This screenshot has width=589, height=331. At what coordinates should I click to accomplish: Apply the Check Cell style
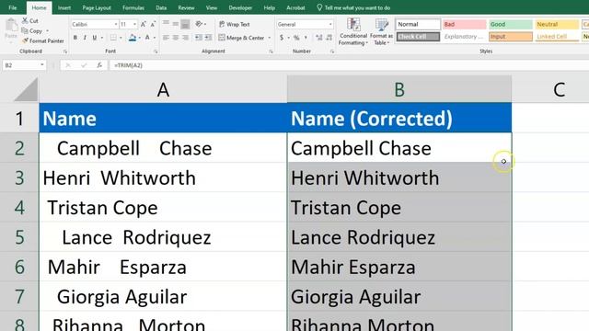pyautogui.click(x=418, y=37)
